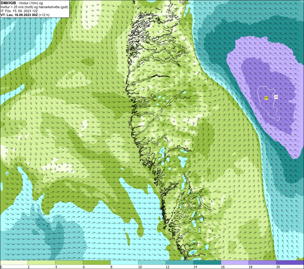The height and width of the screenshot is (269, 304).
Task: Click the green 4-6 m/s color swatch
Action: point(69,263)
